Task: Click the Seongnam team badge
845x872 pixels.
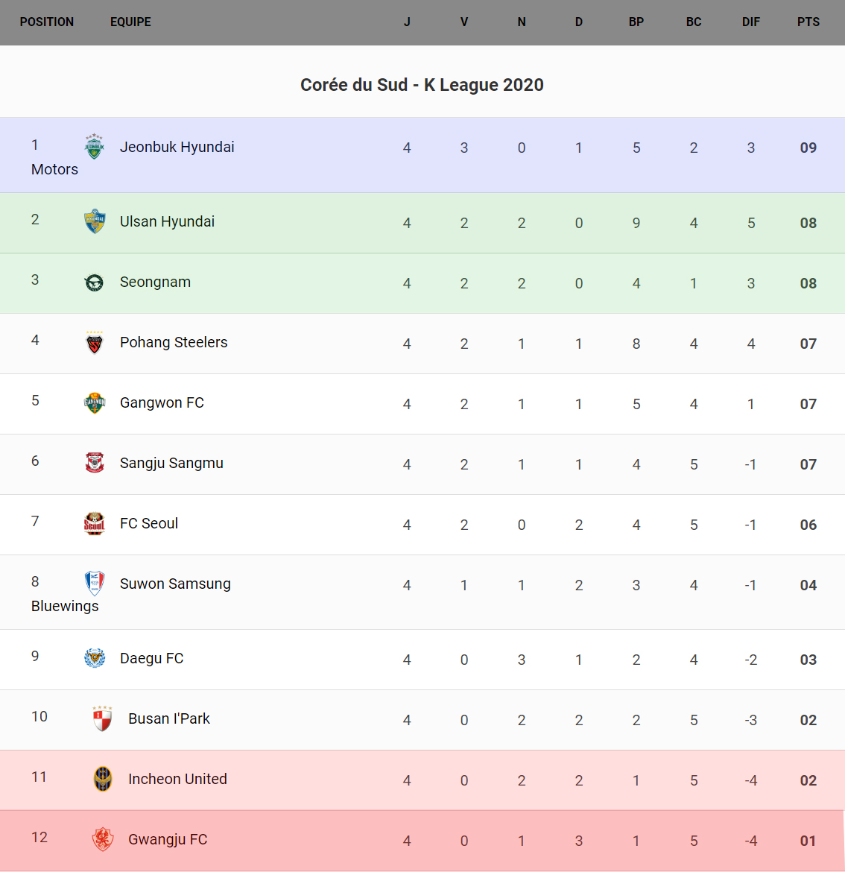Action: click(x=94, y=282)
